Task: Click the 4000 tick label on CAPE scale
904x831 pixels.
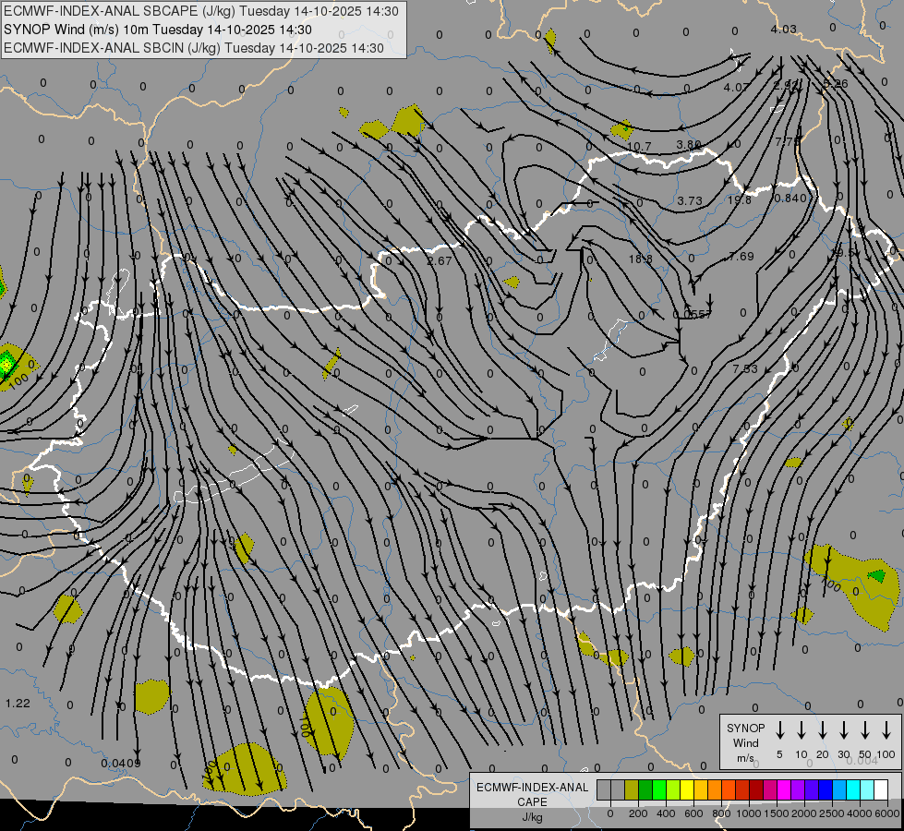Action: [x=860, y=813]
